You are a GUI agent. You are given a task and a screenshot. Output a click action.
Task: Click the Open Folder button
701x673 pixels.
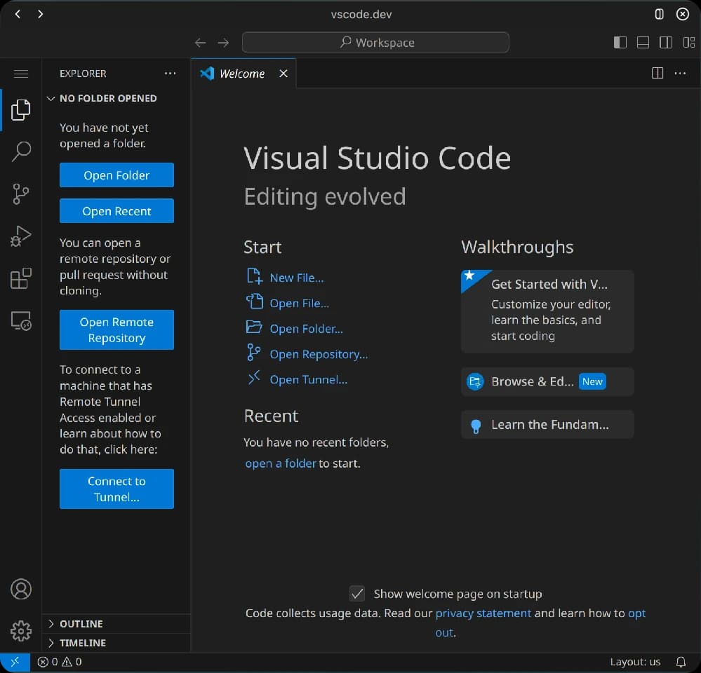tap(116, 175)
